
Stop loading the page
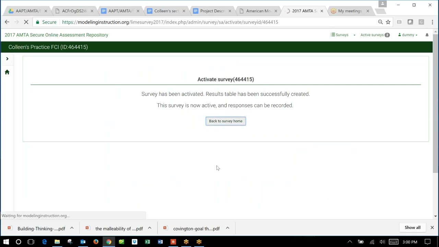point(26,22)
